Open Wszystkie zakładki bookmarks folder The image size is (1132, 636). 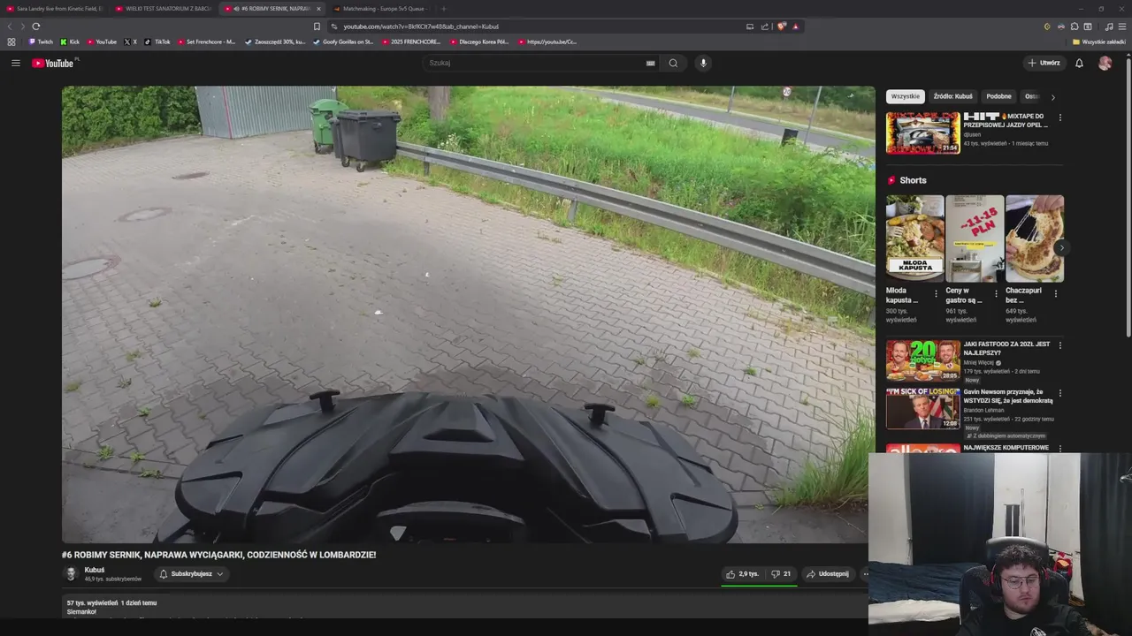(x=1098, y=42)
